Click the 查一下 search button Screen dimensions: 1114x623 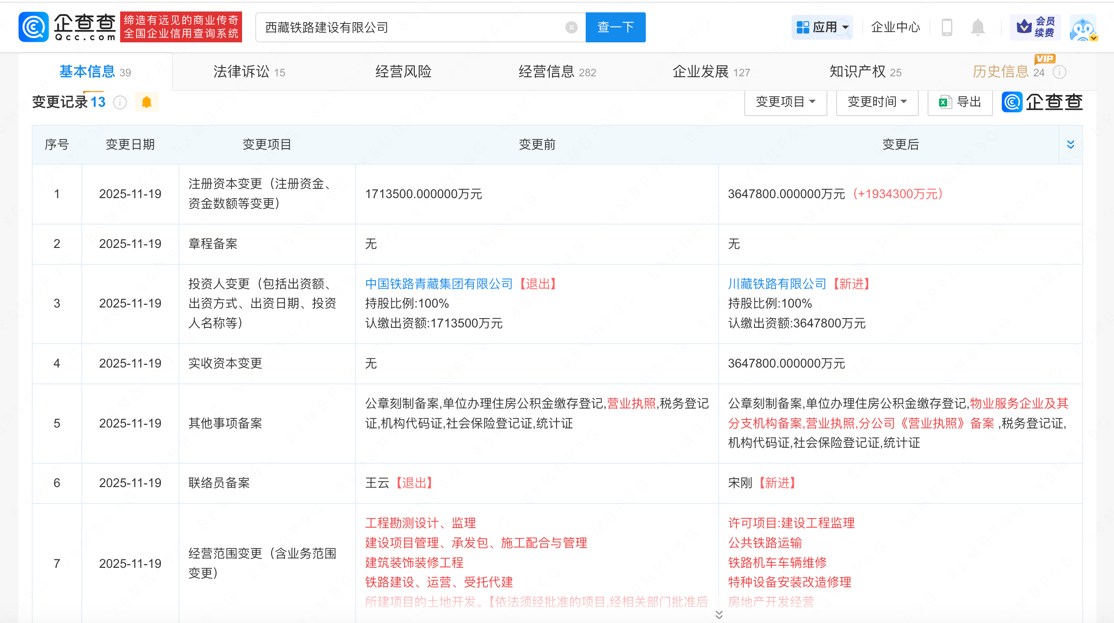615,27
